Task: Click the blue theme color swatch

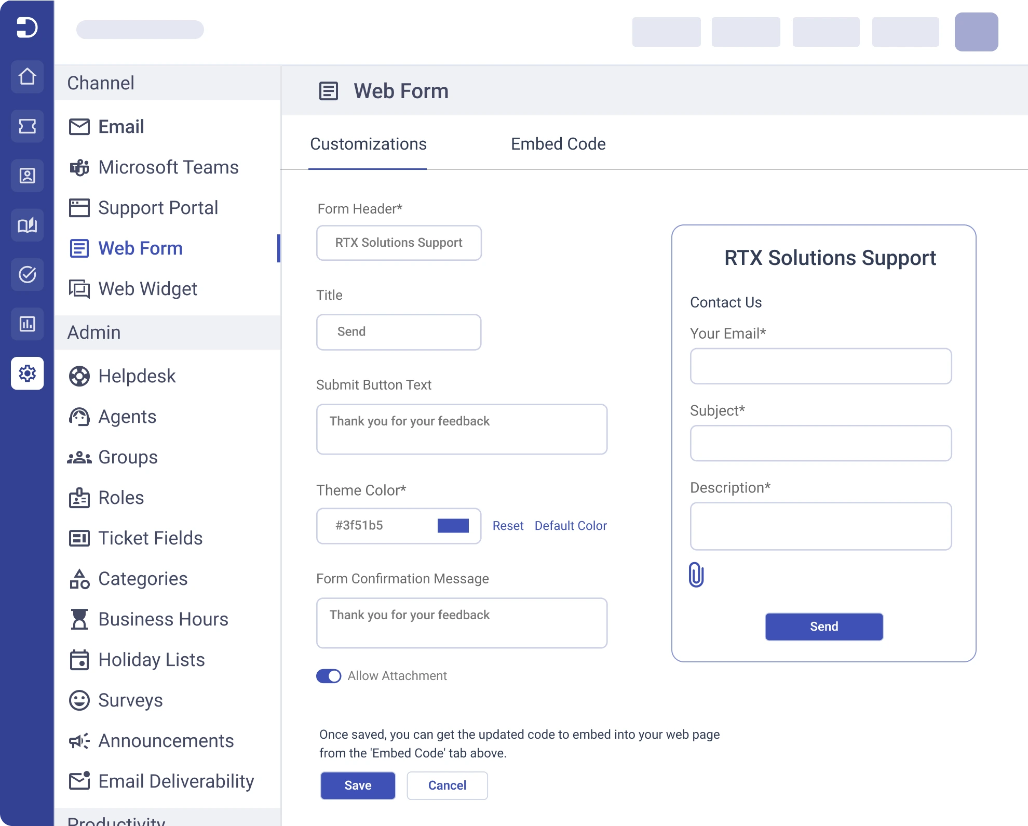Action: 453,526
